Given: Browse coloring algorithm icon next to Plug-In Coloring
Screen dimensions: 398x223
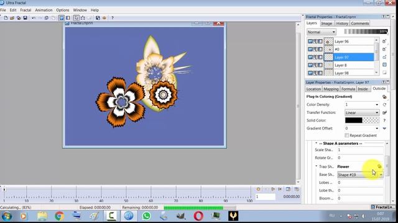Looking at the screenshot, I should (384, 97).
